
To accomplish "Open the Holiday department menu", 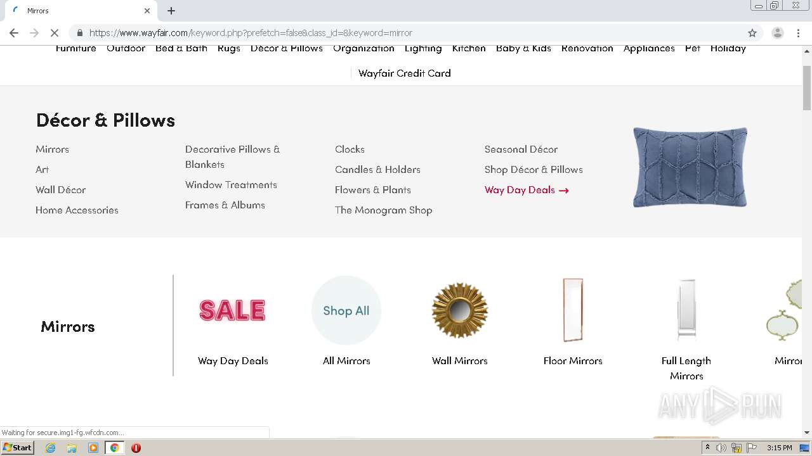I will tap(728, 49).
